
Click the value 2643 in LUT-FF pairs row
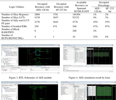(x=55, y=22)
